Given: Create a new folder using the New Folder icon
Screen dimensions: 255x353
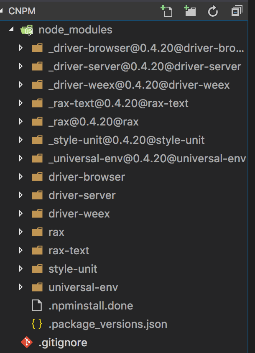Looking at the screenshot, I should pos(190,11).
